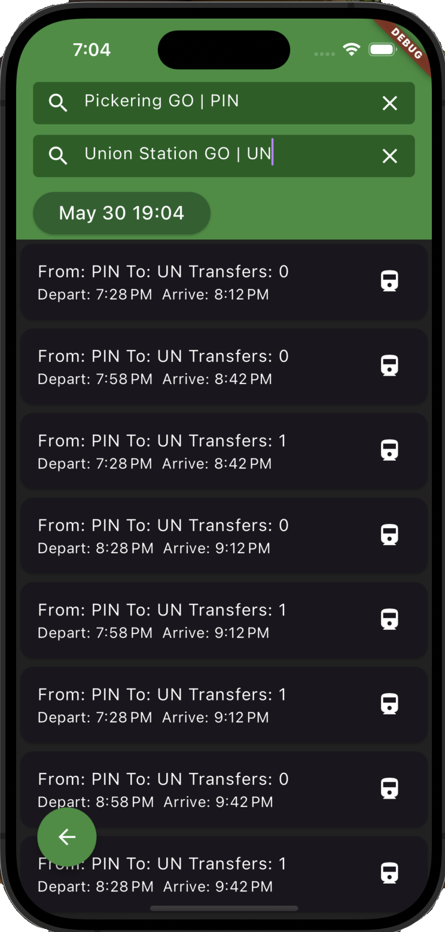Click train icon on 7:58 PM–9:12 PM trip
445x932 pixels.
[389, 619]
